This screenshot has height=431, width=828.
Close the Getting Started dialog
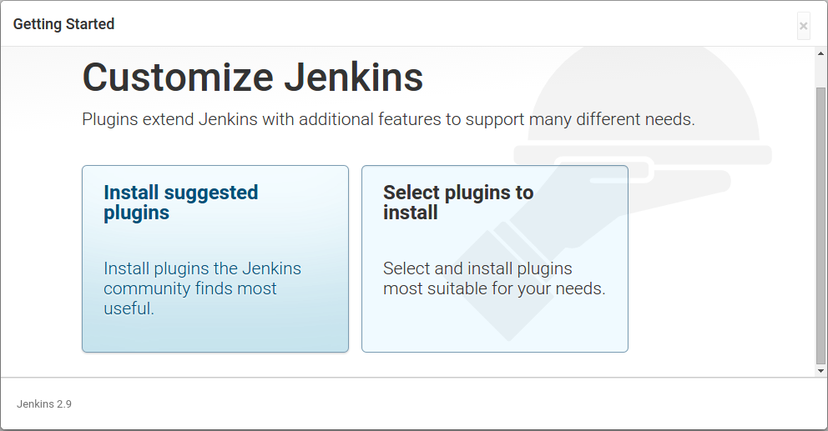pyautogui.click(x=803, y=26)
